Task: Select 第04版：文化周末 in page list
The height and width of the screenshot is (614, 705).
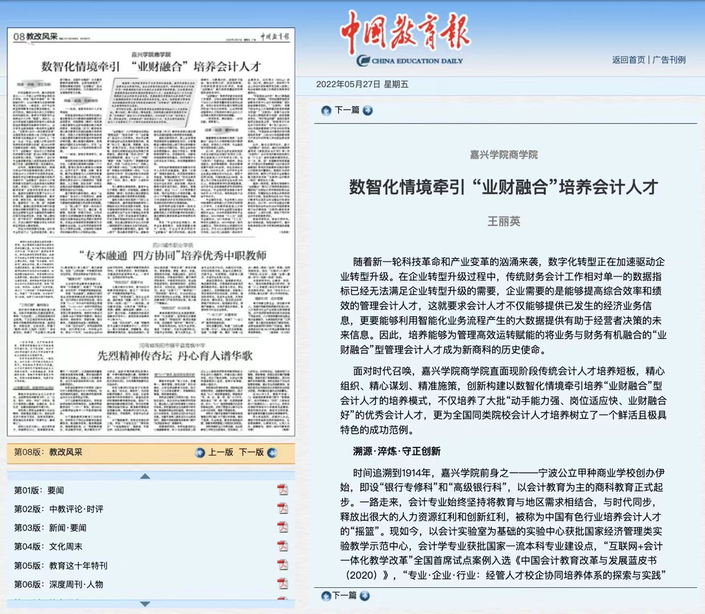Action: (x=48, y=546)
